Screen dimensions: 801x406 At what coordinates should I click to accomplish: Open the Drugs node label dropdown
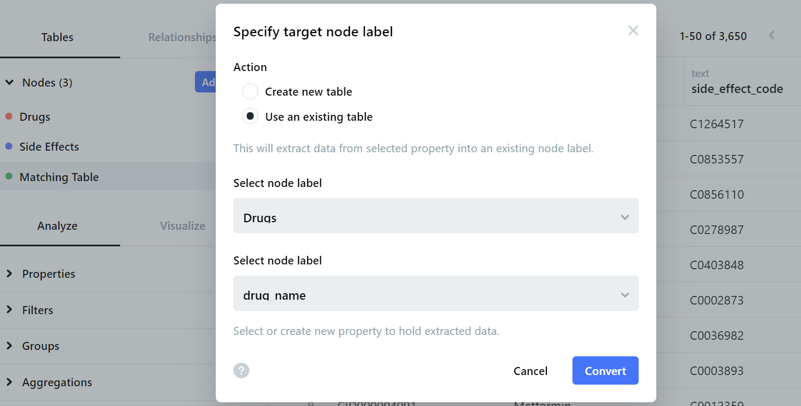436,216
